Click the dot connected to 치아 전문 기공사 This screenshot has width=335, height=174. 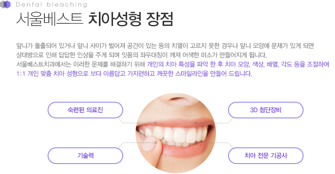coord(196,143)
